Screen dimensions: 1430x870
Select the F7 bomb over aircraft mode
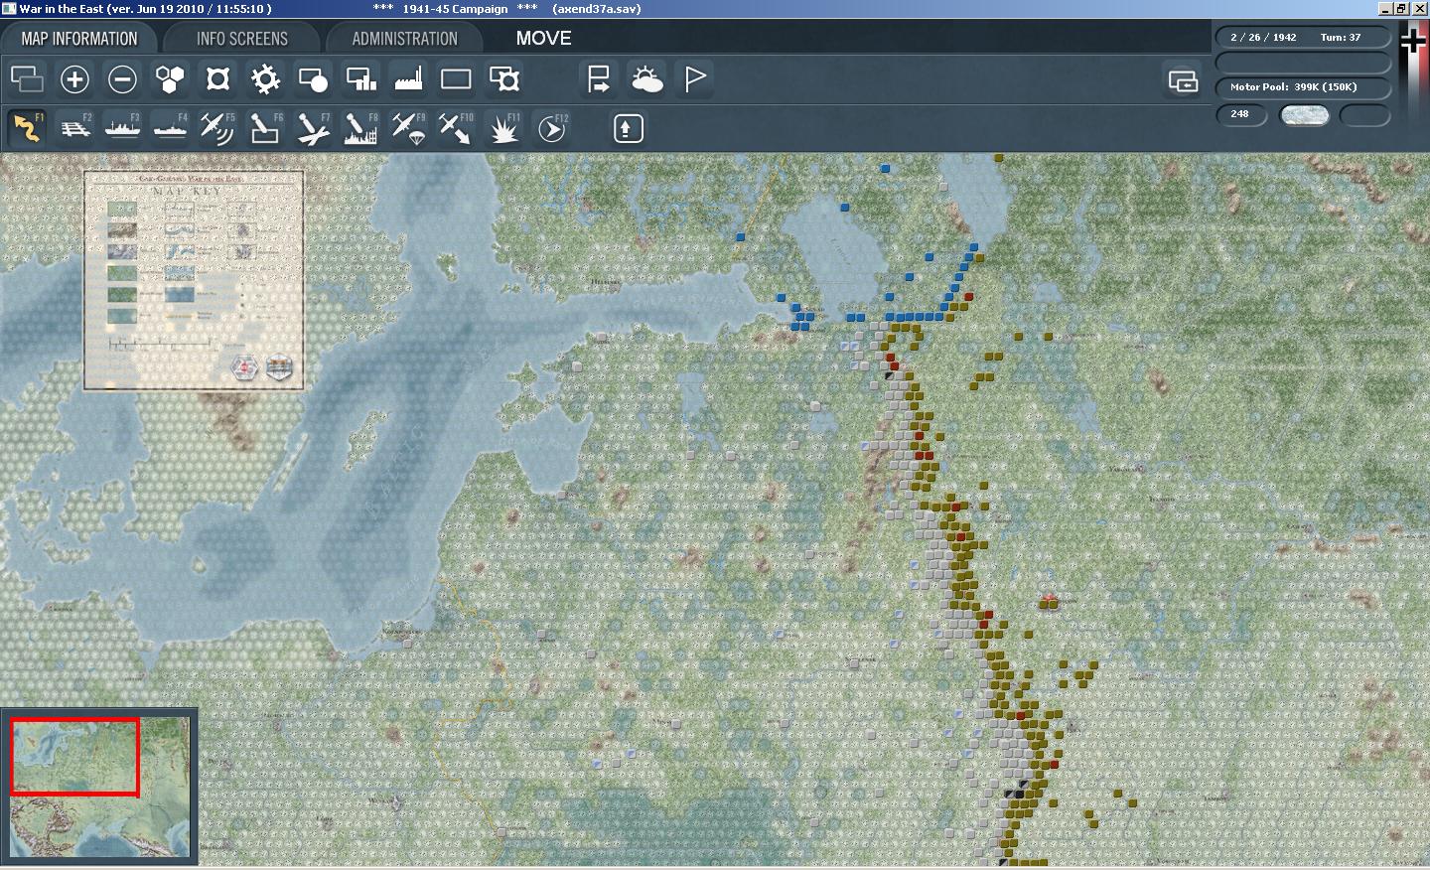click(313, 128)
